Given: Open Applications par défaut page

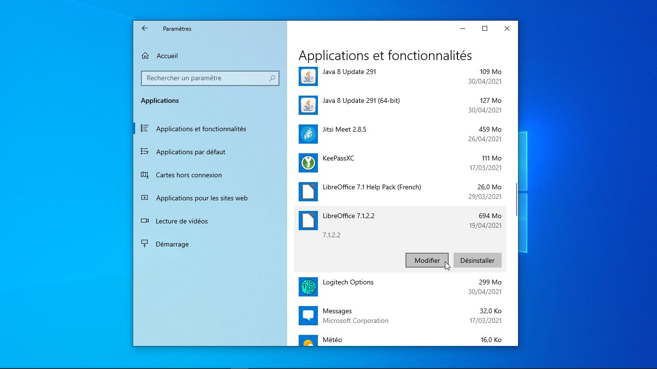Looking at the screenshot, I should click(x=191, y=152).
